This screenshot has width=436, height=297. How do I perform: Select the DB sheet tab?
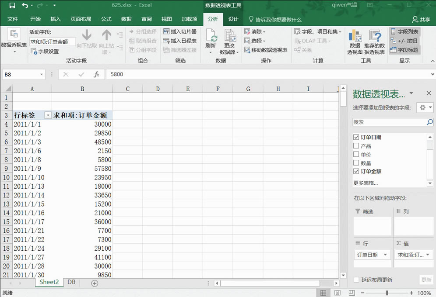(71, 283)
